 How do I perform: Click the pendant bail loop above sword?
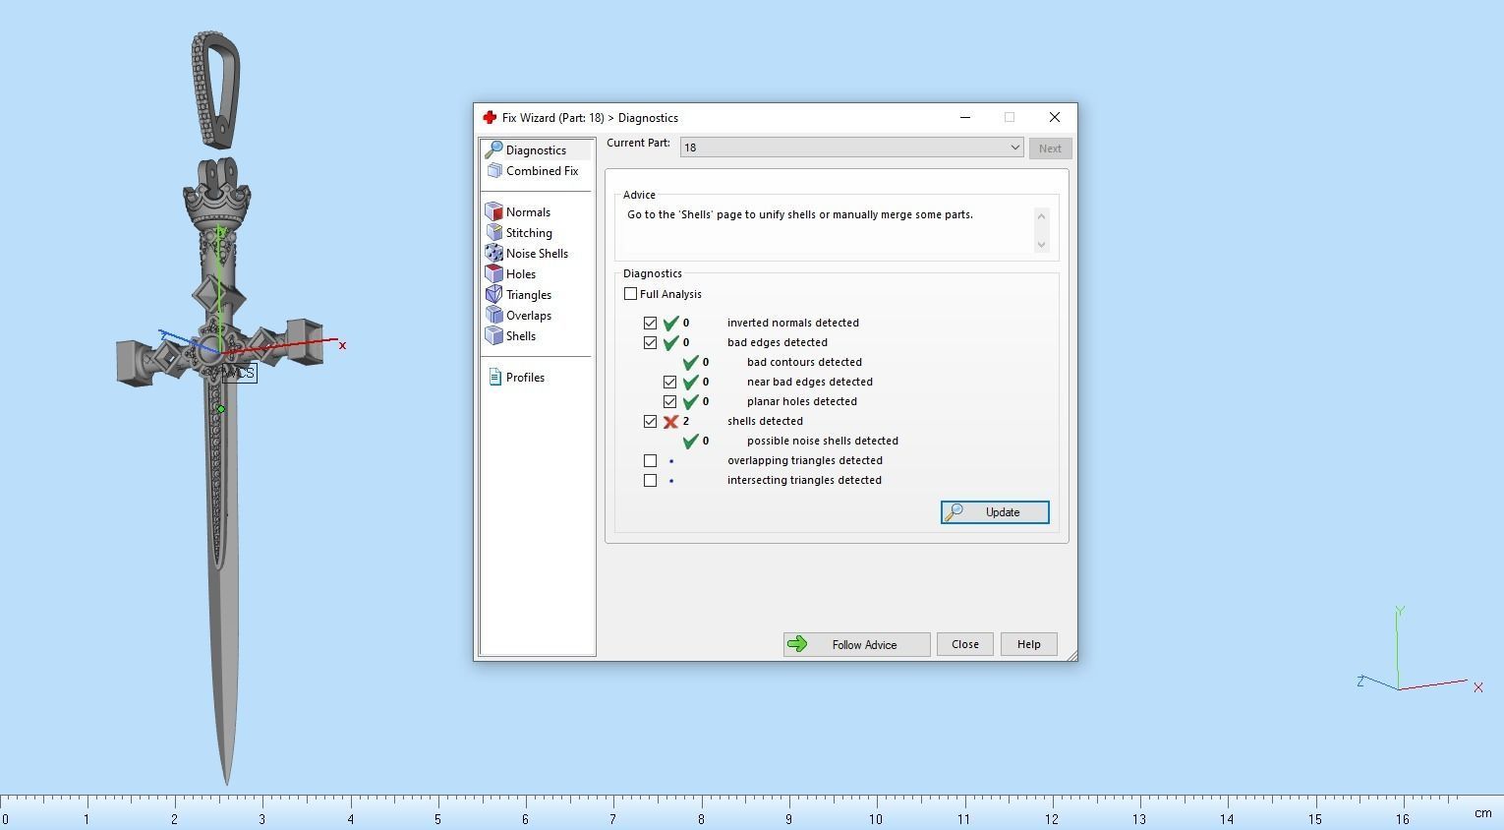[x=216, y=89]
